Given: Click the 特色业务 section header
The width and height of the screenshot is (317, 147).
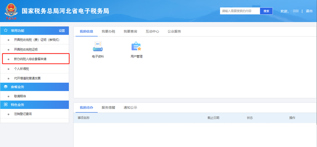Looking at the screenshot, I should [35, 105].
